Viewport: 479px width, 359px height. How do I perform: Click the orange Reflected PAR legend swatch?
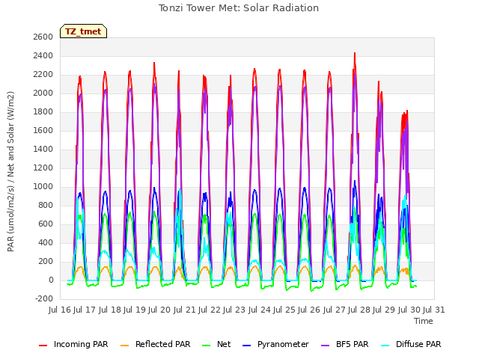coord(125,345)
